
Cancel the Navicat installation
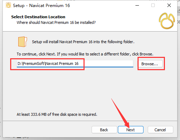point(160,130)
